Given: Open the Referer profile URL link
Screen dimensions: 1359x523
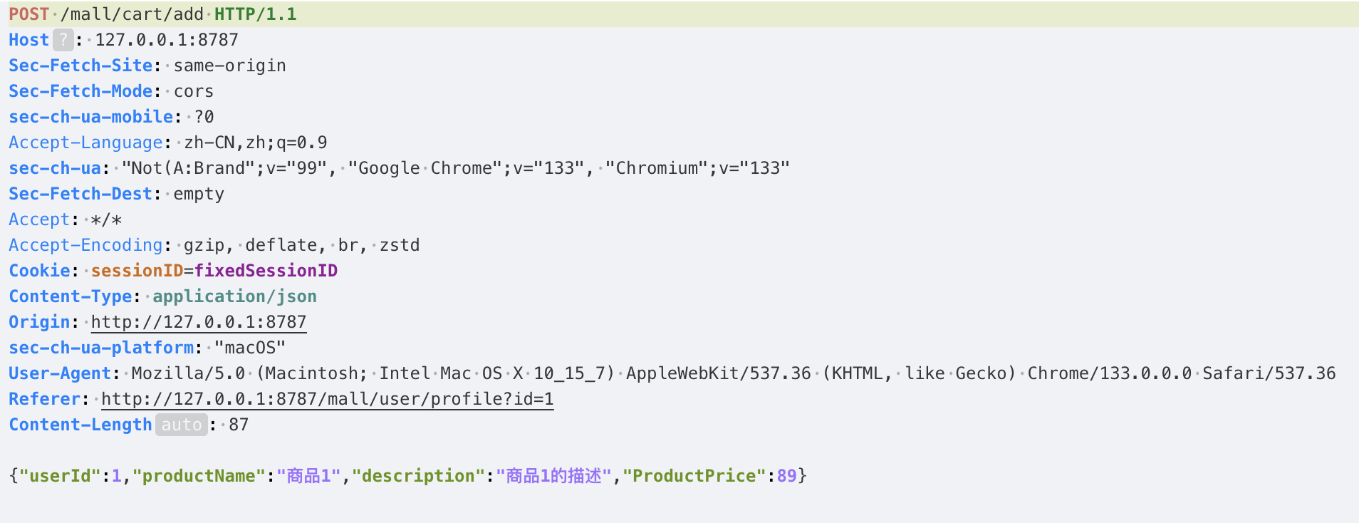Looking at the screenshot, I should [x=327, y=399].
